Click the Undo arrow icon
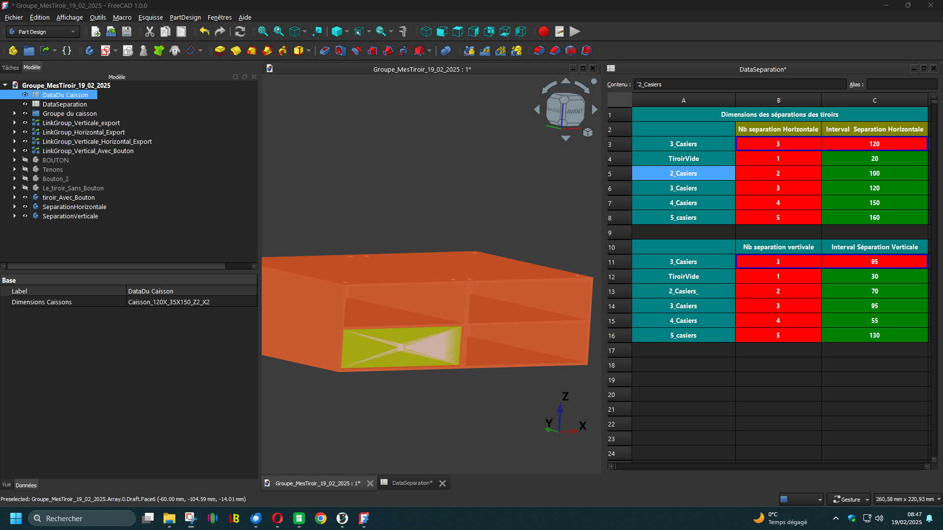943x530 pixels. 204,31
